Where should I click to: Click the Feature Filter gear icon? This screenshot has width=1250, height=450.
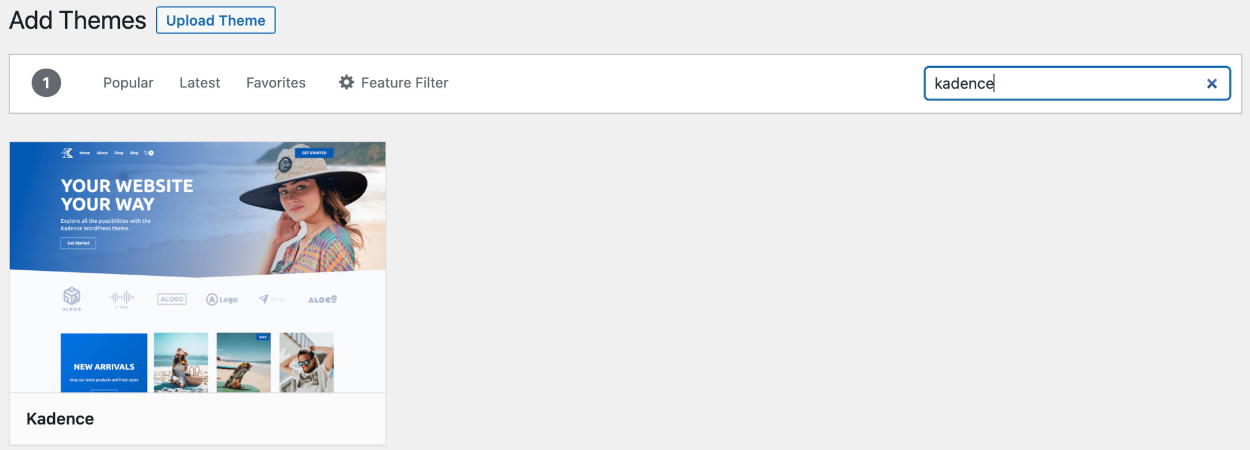pos(346,82)
